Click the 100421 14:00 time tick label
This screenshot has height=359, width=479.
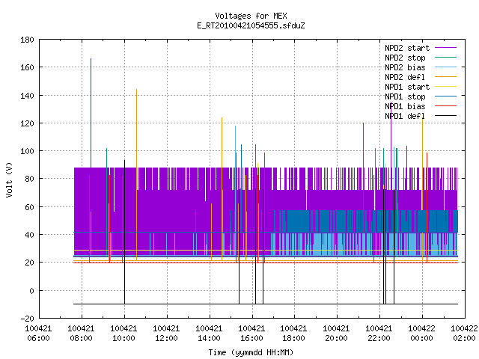pyautogui.click(x=209, y=334)
